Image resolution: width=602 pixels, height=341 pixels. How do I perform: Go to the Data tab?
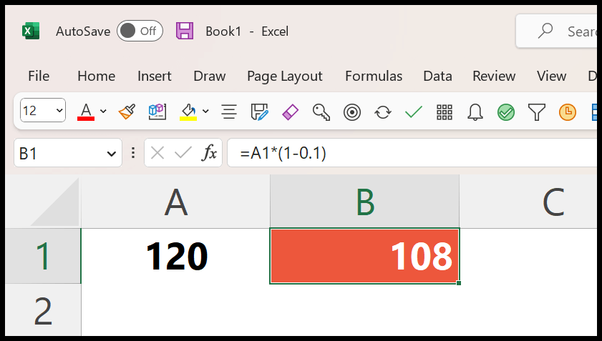pyautogui.click(x=437, y=76)
